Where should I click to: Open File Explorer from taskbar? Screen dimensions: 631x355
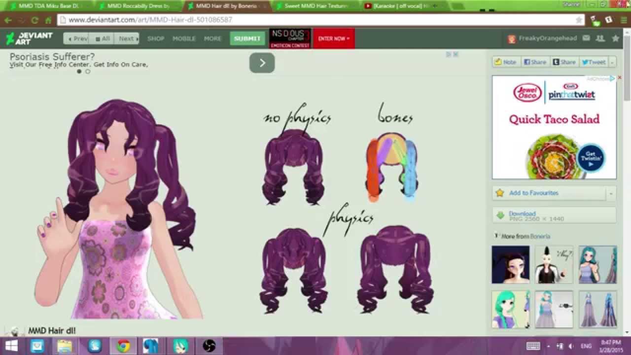pos(65,346)
